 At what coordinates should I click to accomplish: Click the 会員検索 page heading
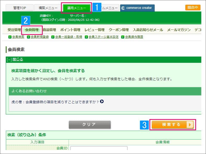click(16, 50)
